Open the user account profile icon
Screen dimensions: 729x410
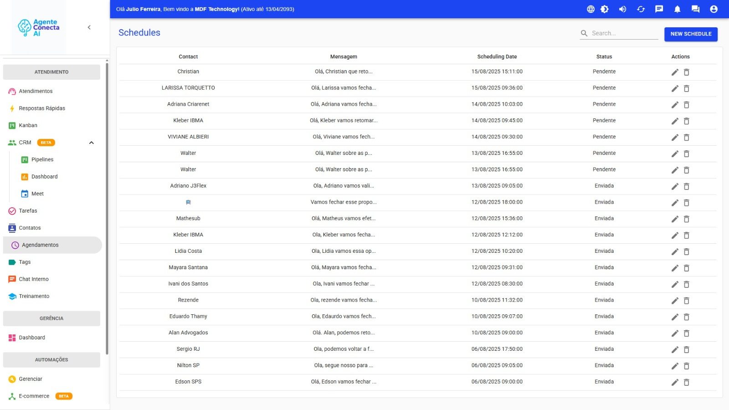(714, 9)
